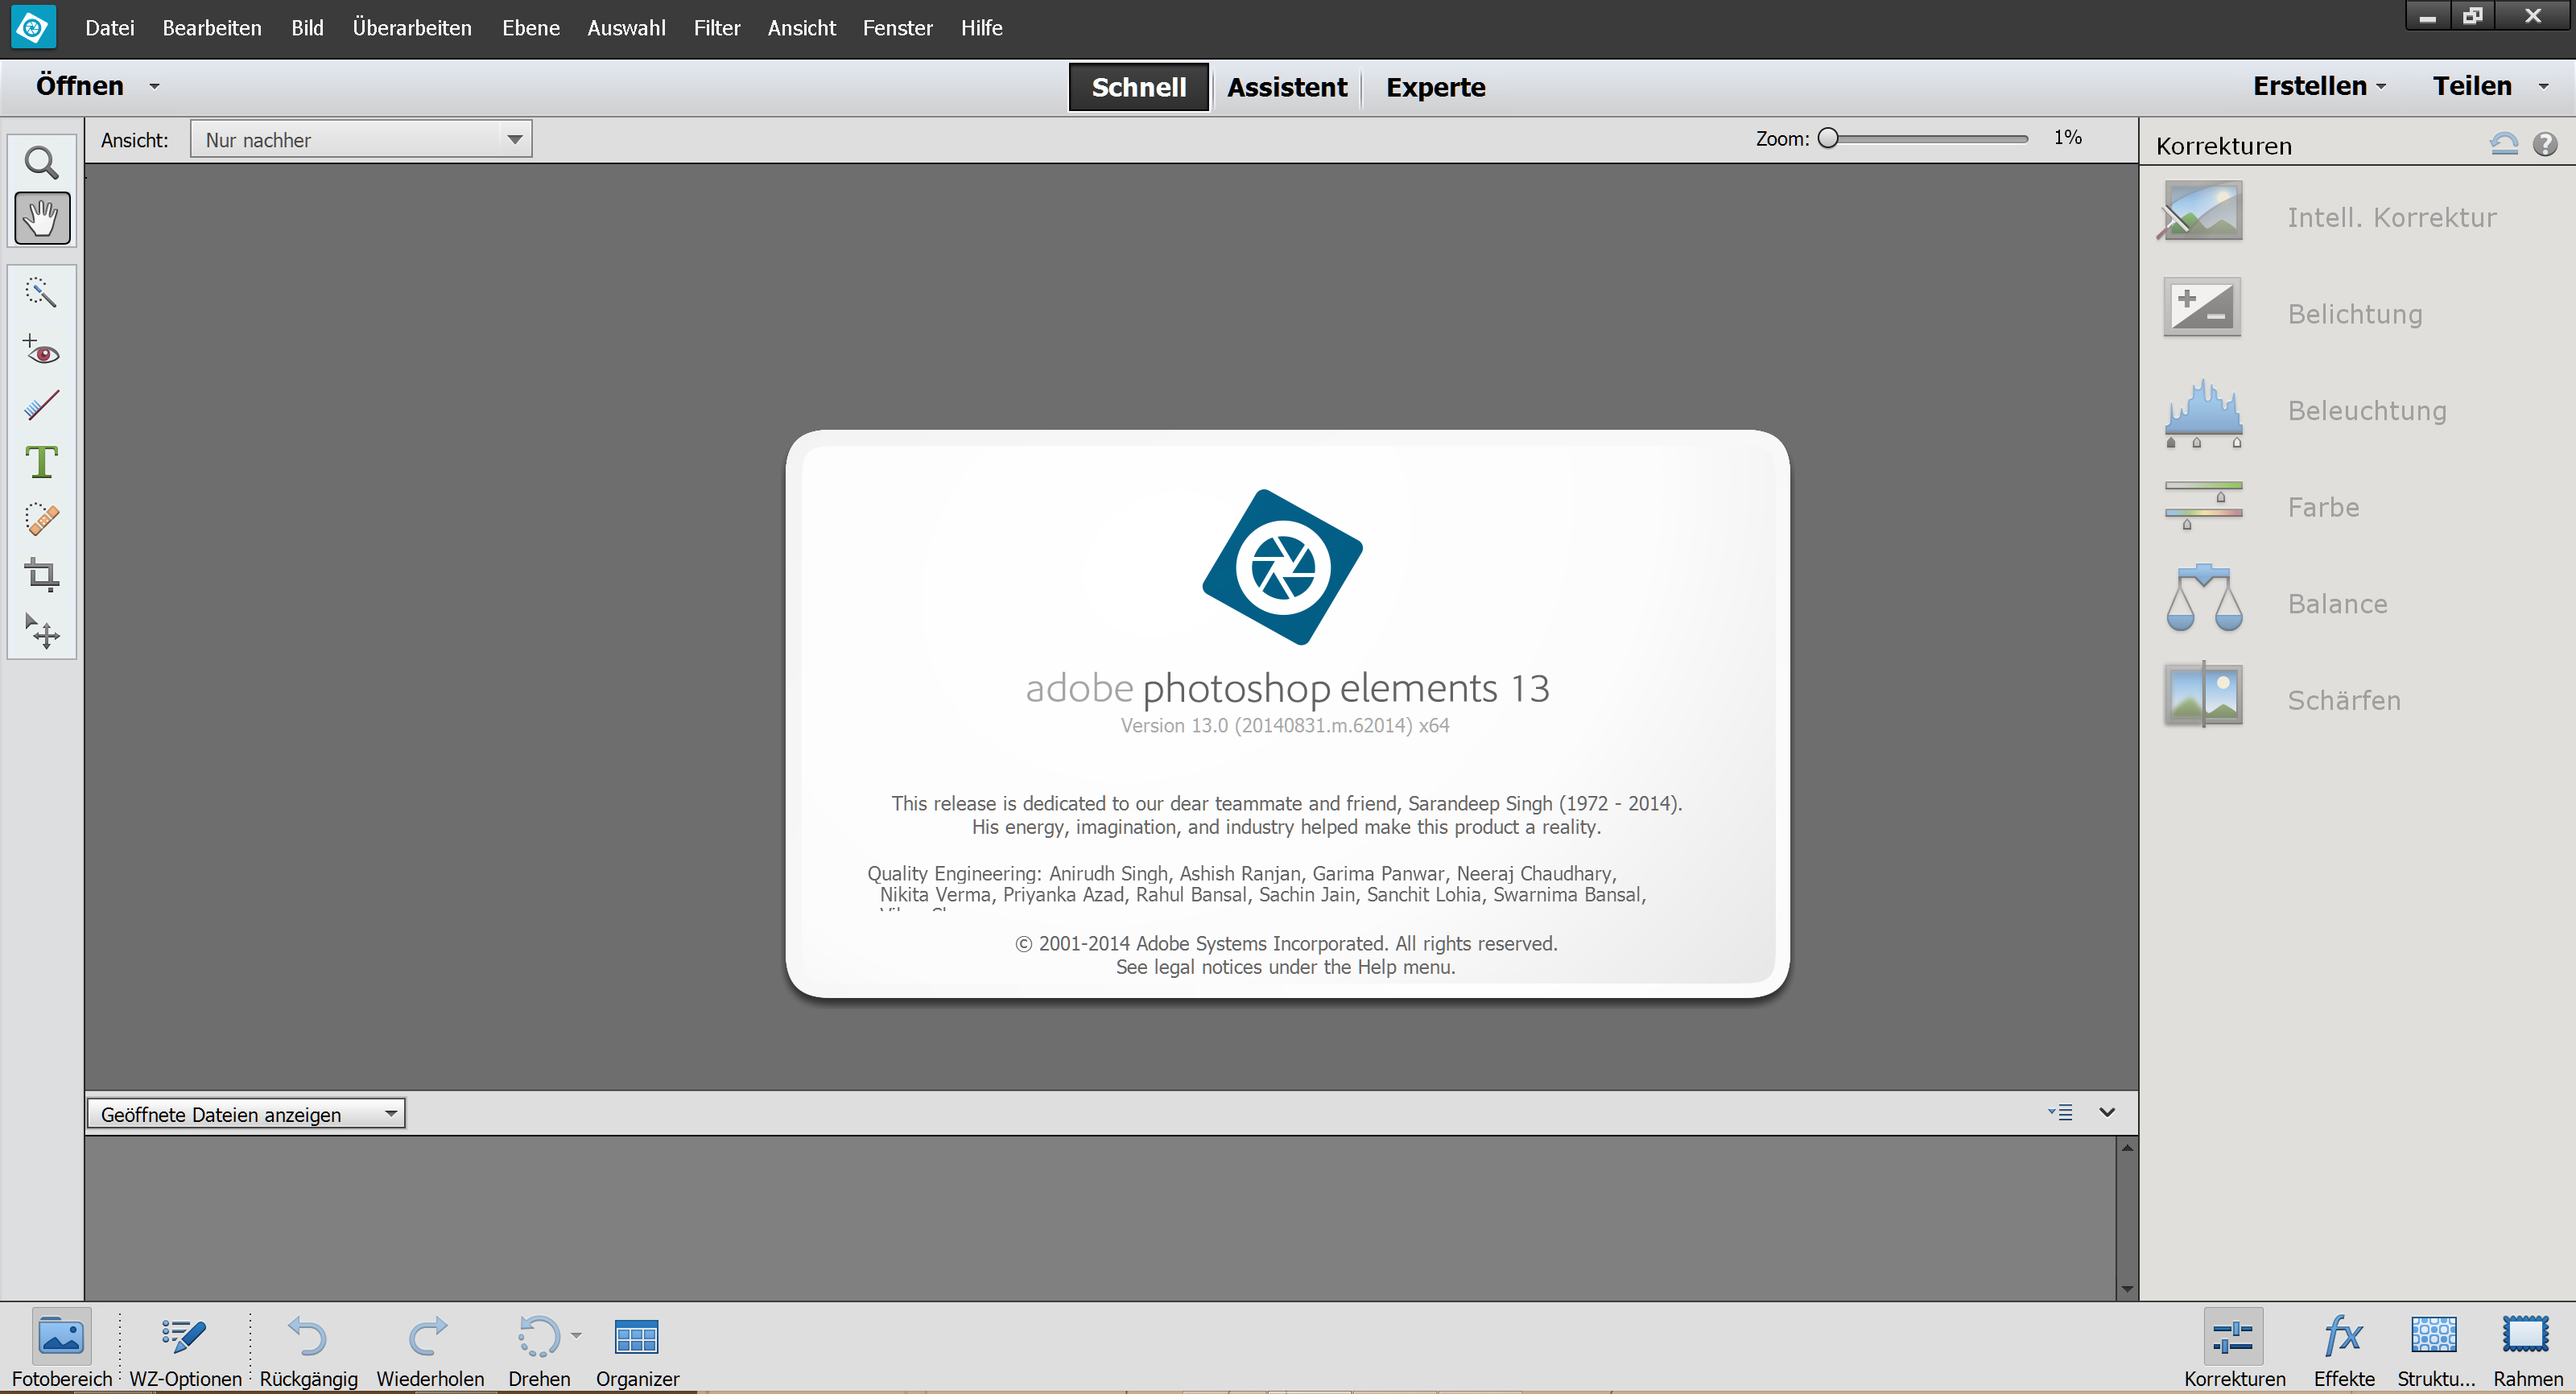Switch to Experte mode tab
2576x1394 pixels.
pos(1435,87)
